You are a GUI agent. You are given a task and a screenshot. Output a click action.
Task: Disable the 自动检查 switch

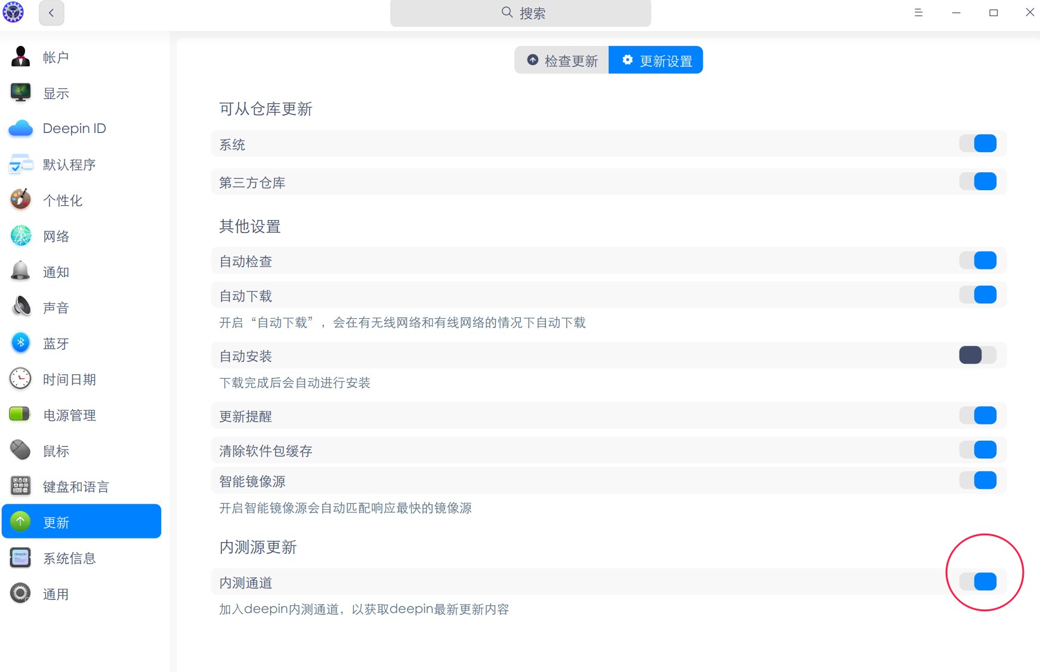(978, 261)
